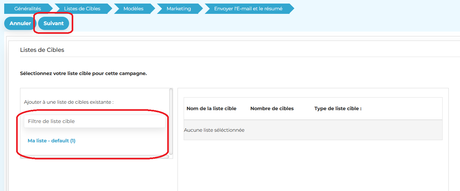
Task: Click the Ajouter à une liste existante label
Action: click(69, 102)
